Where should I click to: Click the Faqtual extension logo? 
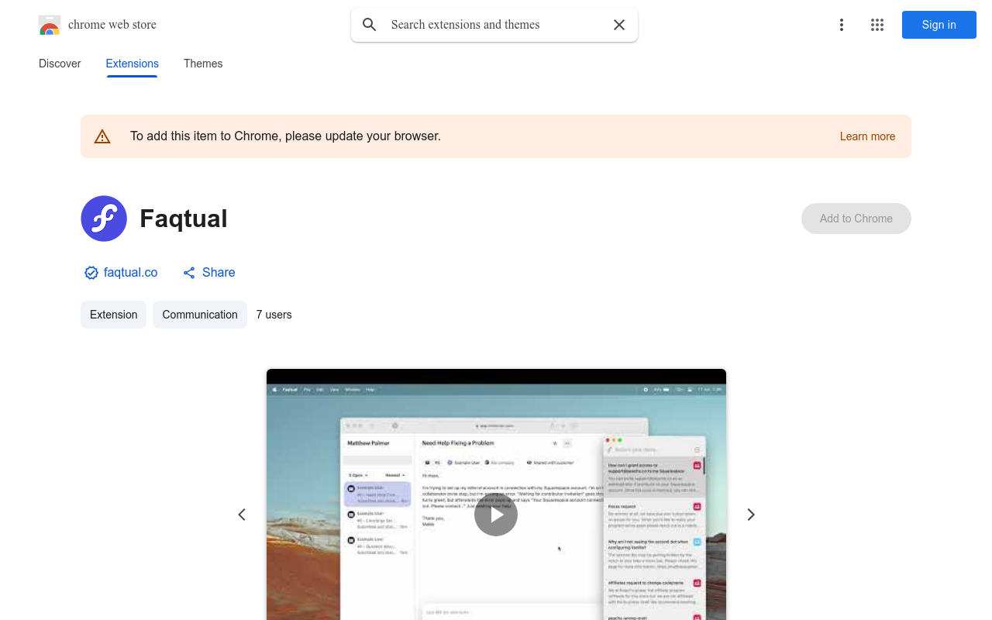[104, 219]
